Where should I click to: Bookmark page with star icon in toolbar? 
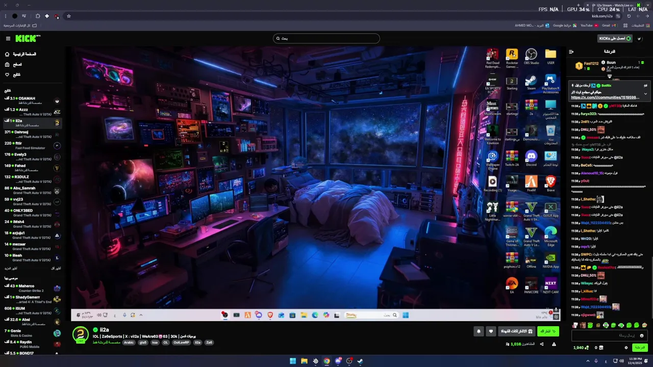[x=69, y=16]
